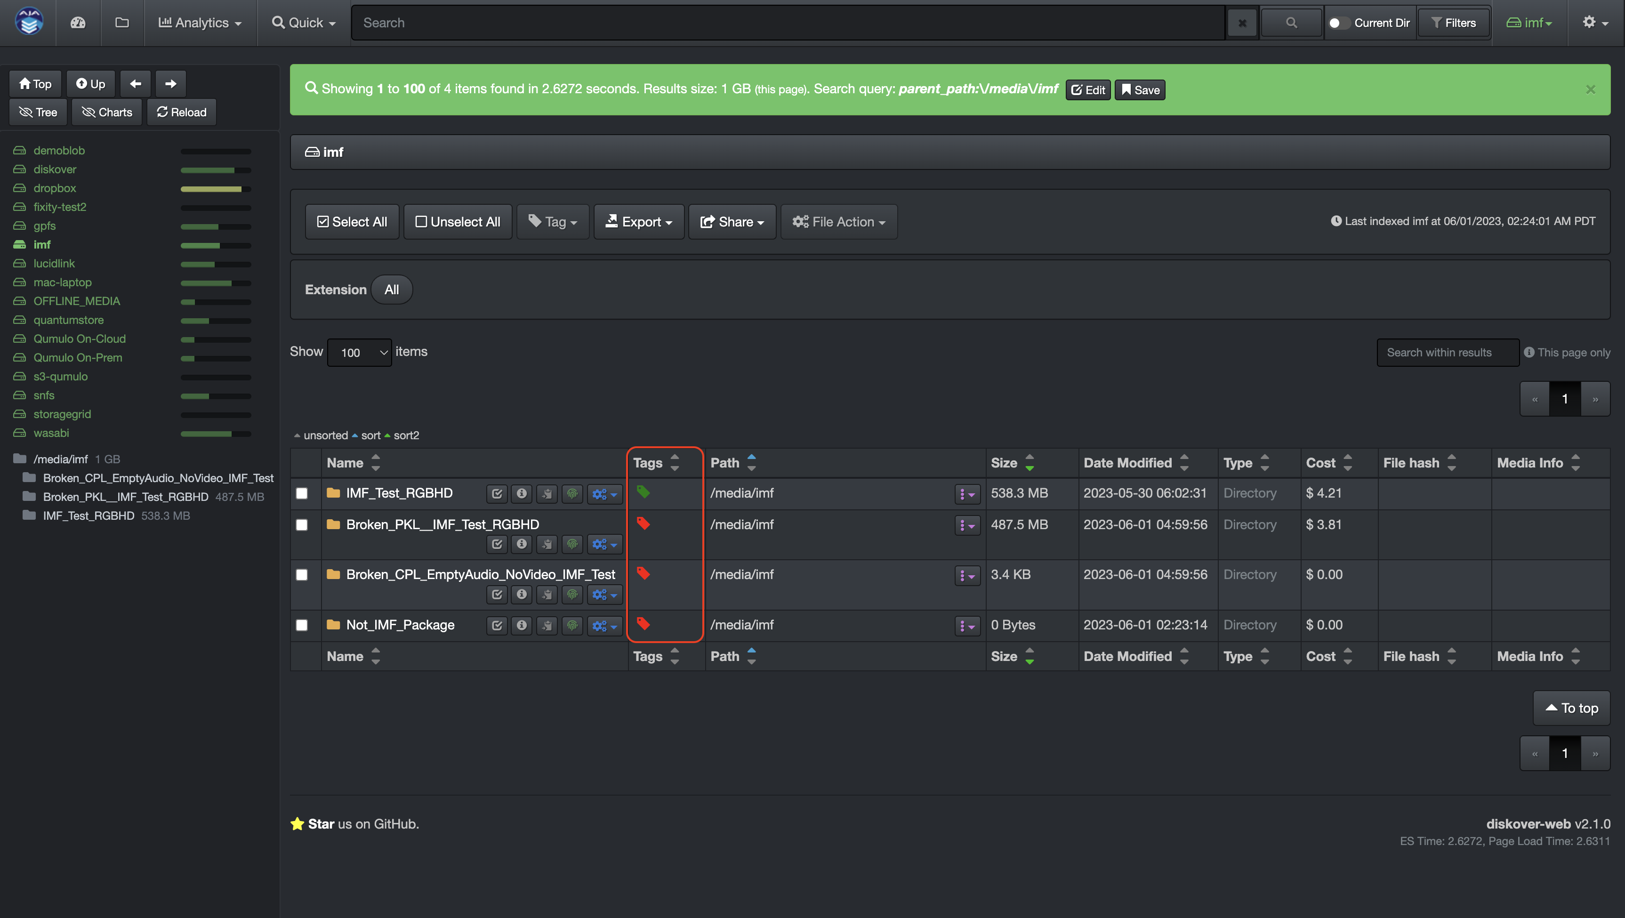Click the Select All button
Screen dimensions: 1625x918
coord(352,221)
